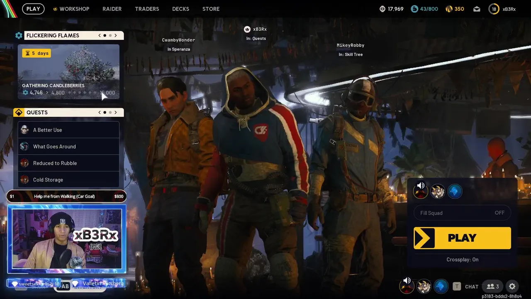
Task: Click the Quests header icon
Action: click(19, 113)
